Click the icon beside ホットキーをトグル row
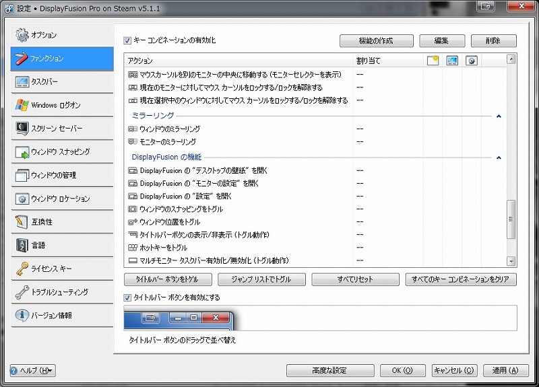 coord(133,248)
